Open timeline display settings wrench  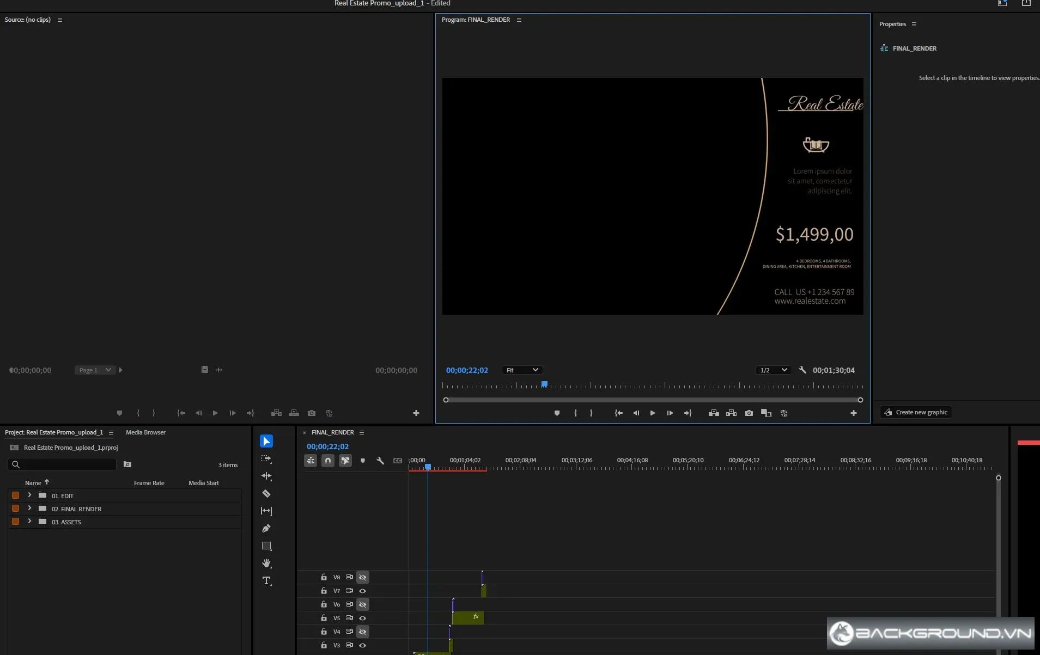click(x=380, y=461)
